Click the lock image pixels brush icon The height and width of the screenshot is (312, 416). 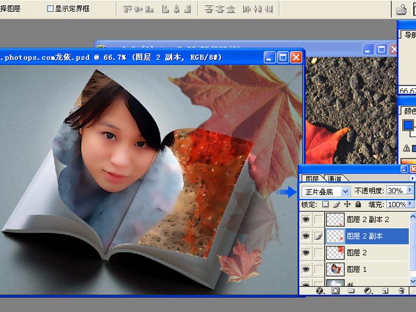tap(337, 205)
